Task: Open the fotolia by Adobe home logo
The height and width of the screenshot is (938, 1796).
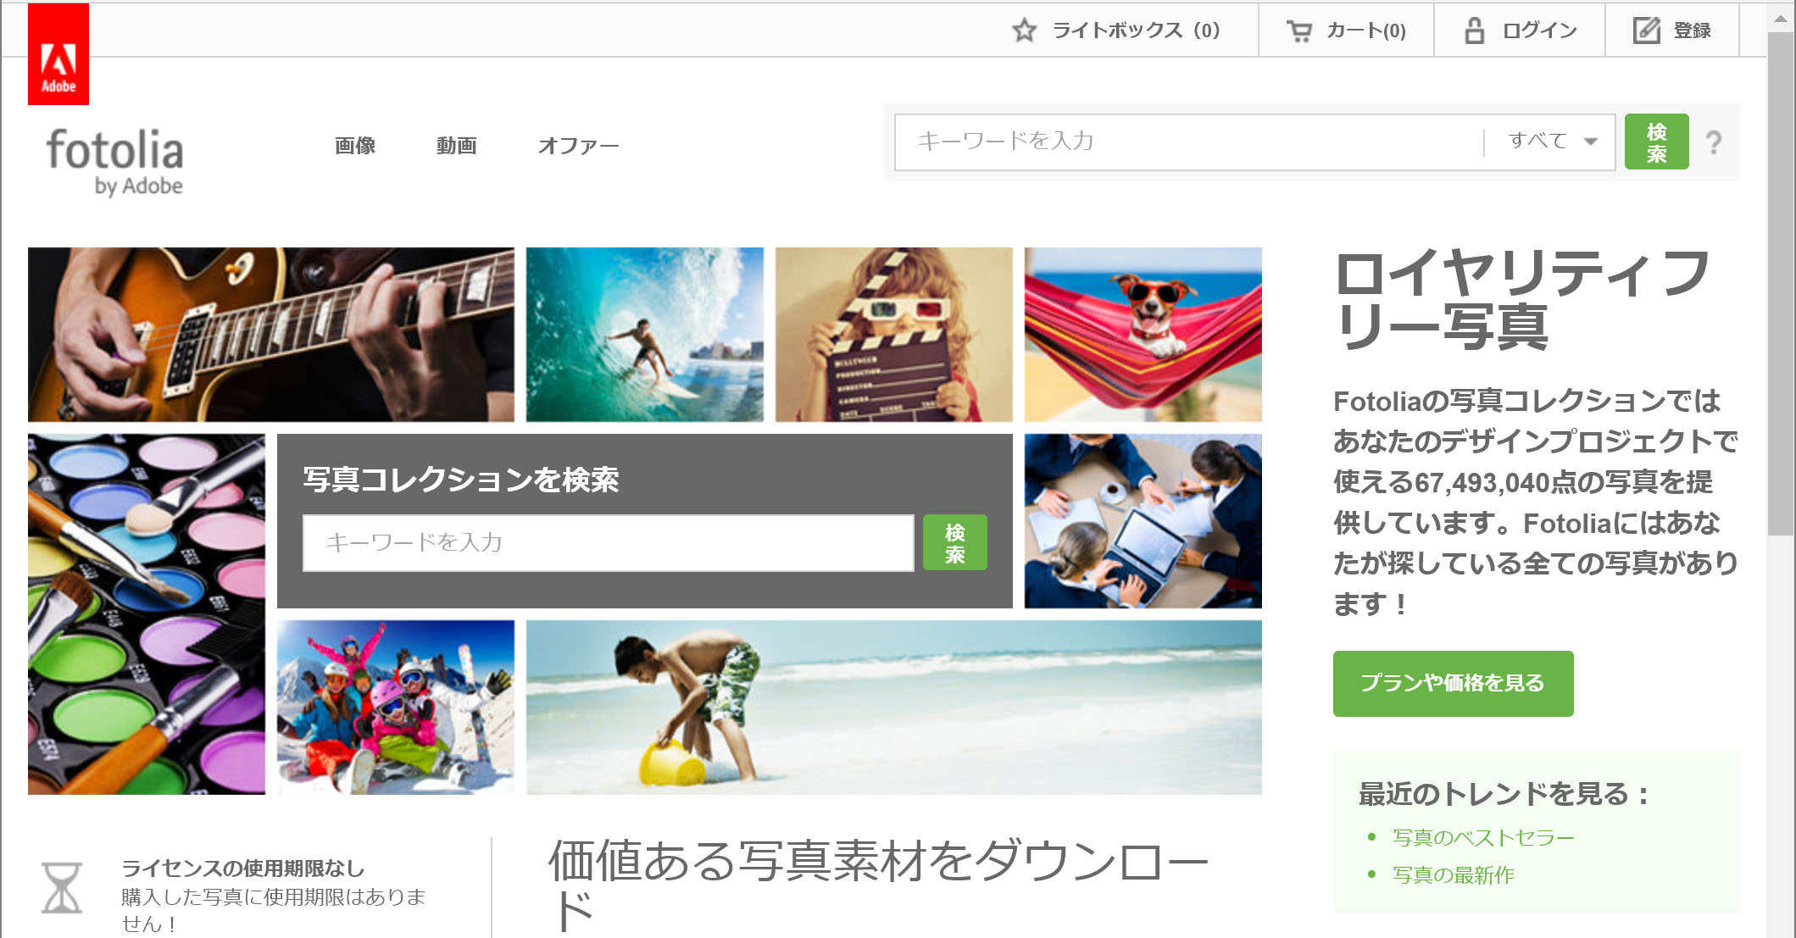Action: tap(114, 162)
